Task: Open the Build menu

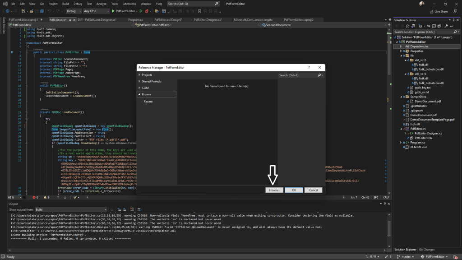Action: pos(65,4)
